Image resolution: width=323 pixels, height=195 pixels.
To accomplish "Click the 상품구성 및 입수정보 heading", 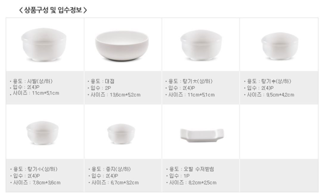I will point(52,10).
